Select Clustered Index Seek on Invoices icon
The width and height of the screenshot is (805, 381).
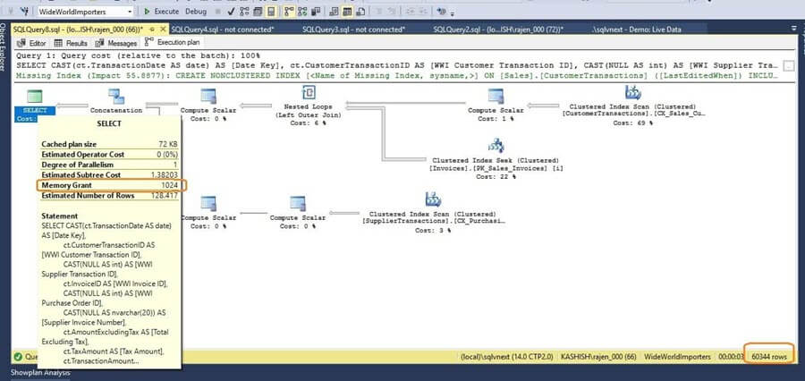[496, 145]
